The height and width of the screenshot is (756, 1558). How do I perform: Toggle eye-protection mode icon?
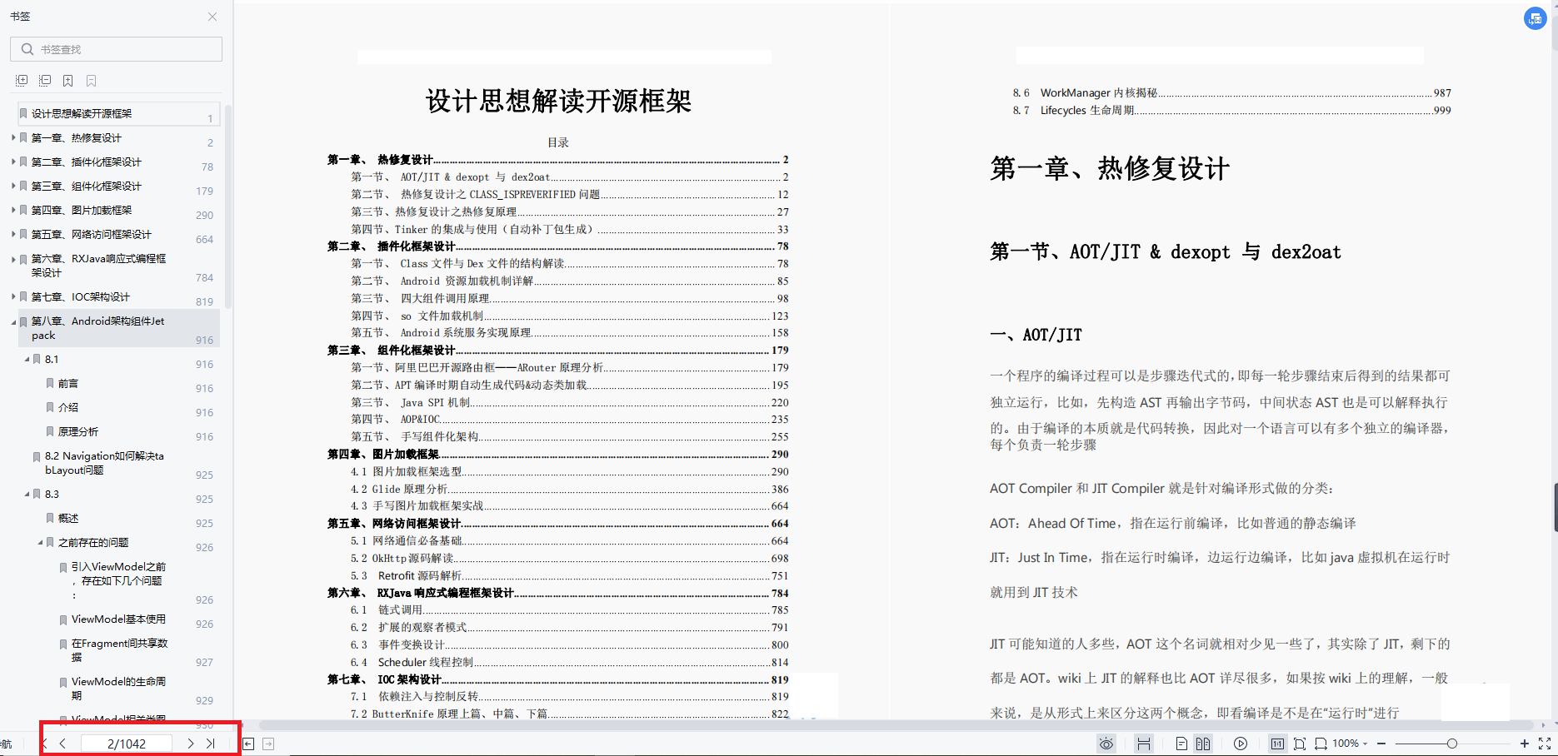(x=1106, y=744)
